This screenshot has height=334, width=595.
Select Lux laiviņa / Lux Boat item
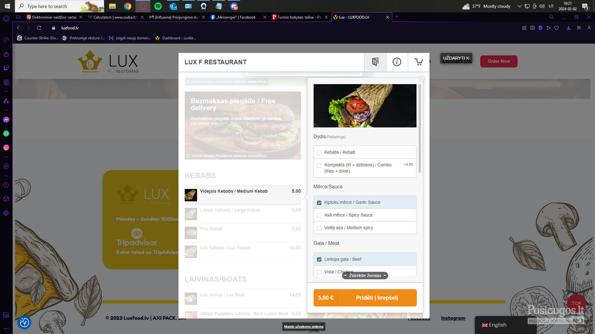[243, 299]
